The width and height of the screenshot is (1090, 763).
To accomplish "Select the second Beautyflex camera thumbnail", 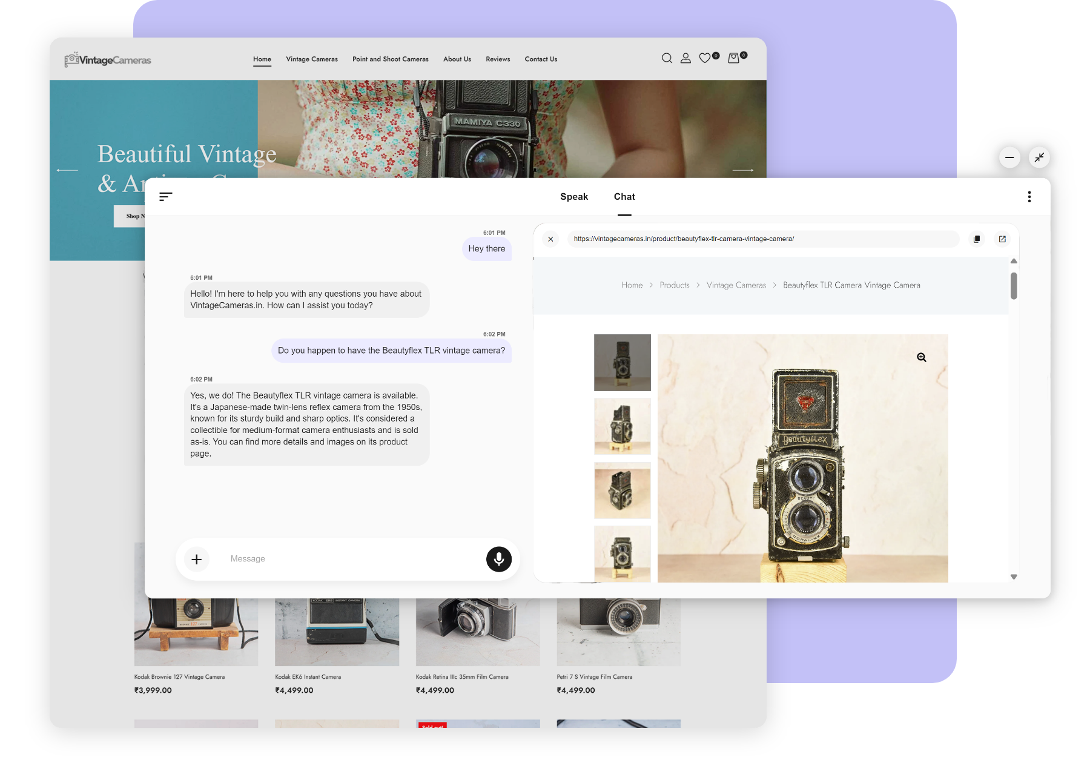I will click(x=622, y=426).
